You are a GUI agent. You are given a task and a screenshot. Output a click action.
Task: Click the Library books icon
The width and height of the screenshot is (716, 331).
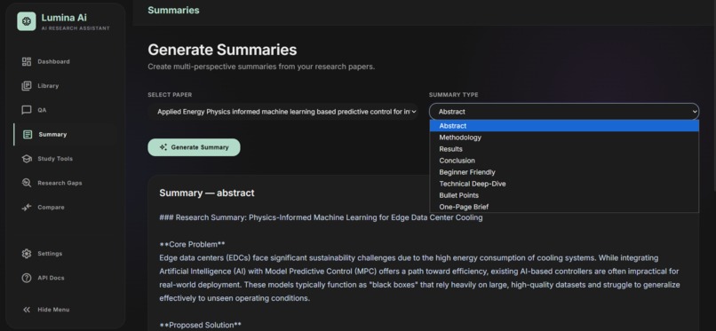coord(27,86)
